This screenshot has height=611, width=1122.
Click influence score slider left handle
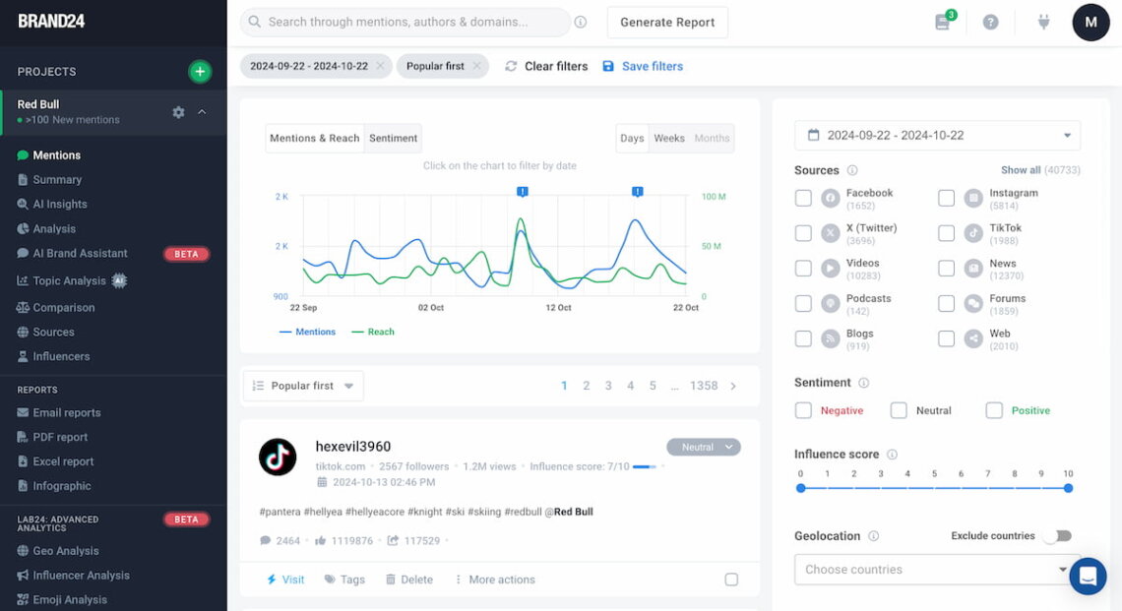[x=801, y=488]
